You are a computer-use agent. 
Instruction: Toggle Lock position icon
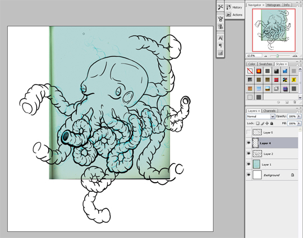267,123
